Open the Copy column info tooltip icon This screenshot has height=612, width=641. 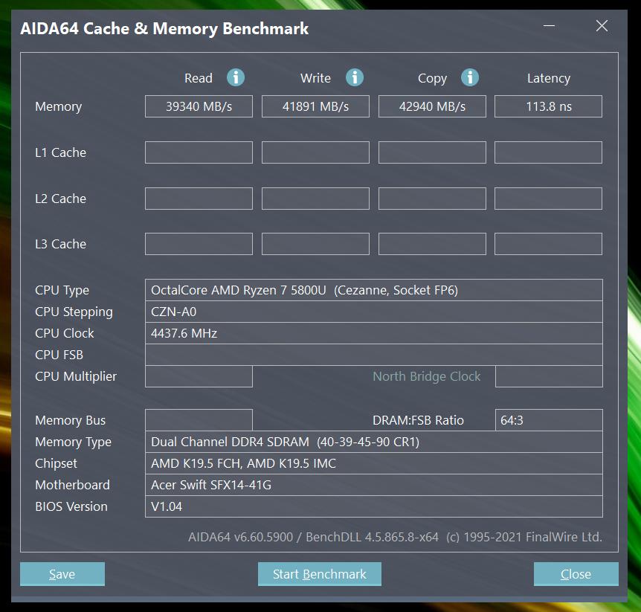471,77
